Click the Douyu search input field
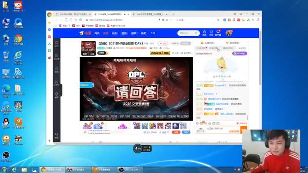The height and width of the screenshot is (173, 308). [x=186, y=33]
